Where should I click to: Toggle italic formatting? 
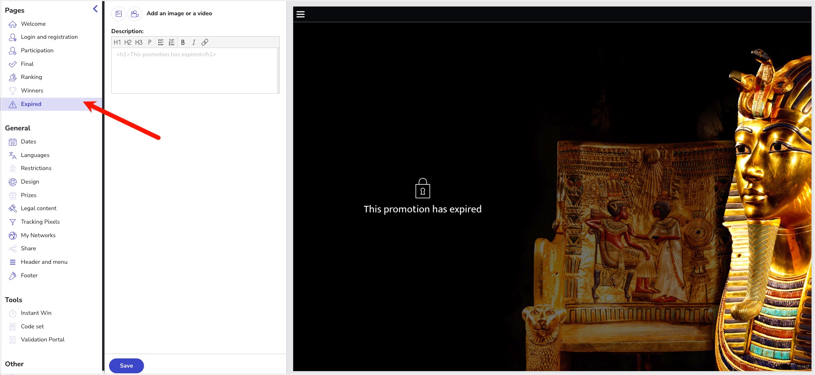tap(194, 42)
